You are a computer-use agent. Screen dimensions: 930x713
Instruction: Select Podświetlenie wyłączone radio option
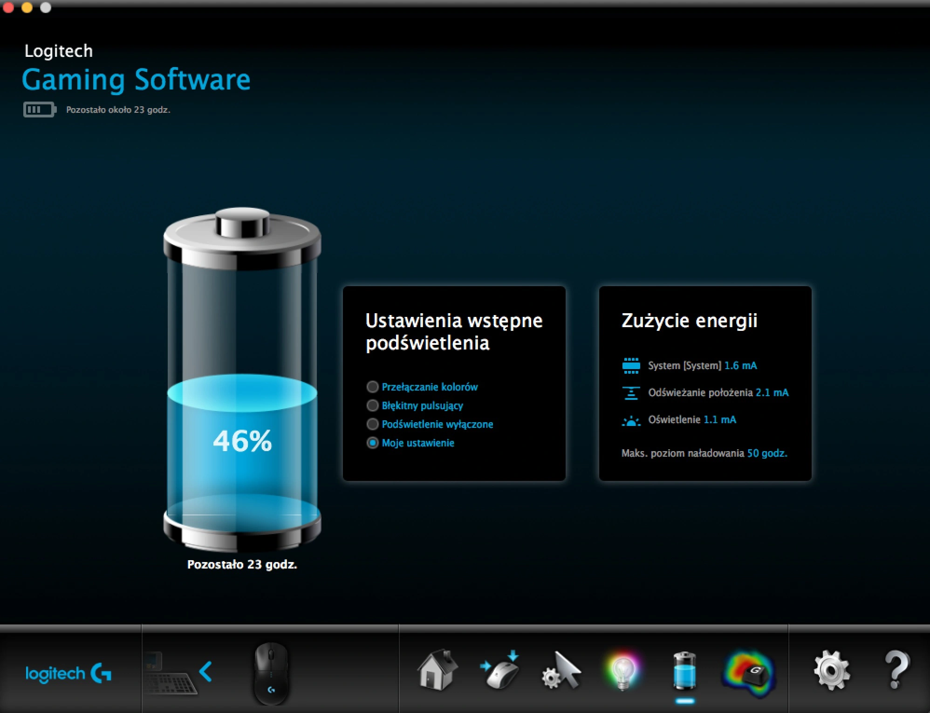(430, 424)
